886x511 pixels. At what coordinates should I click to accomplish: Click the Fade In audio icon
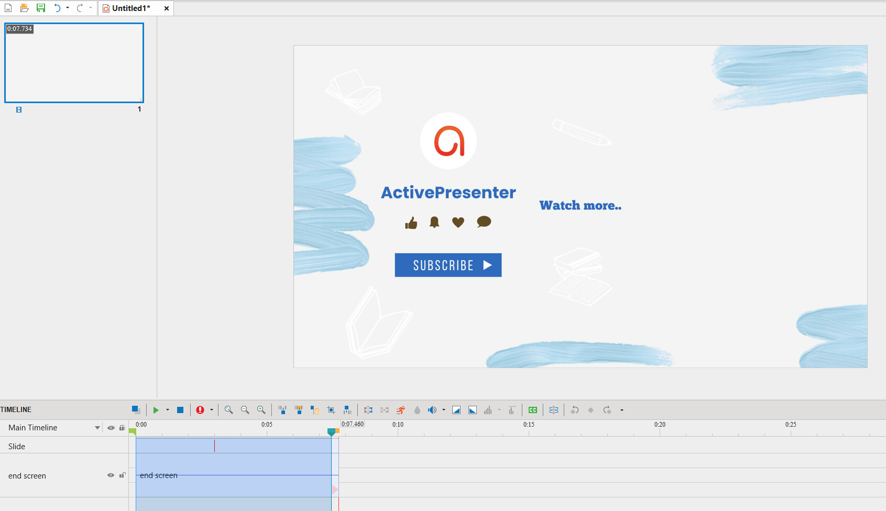coord(456,410)
